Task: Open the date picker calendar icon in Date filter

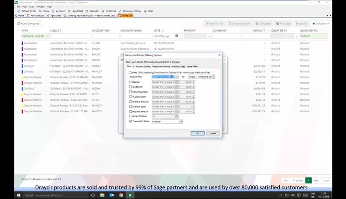Action: (177, 36)
